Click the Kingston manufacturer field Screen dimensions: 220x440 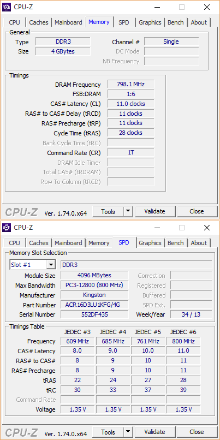click(94, 295)
